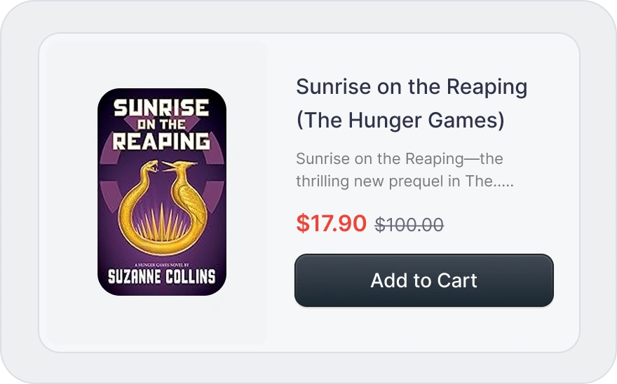
Task: Open the Sunrise on the Reaping book cover
Action: pyautogui.click(x=161, y=191)
